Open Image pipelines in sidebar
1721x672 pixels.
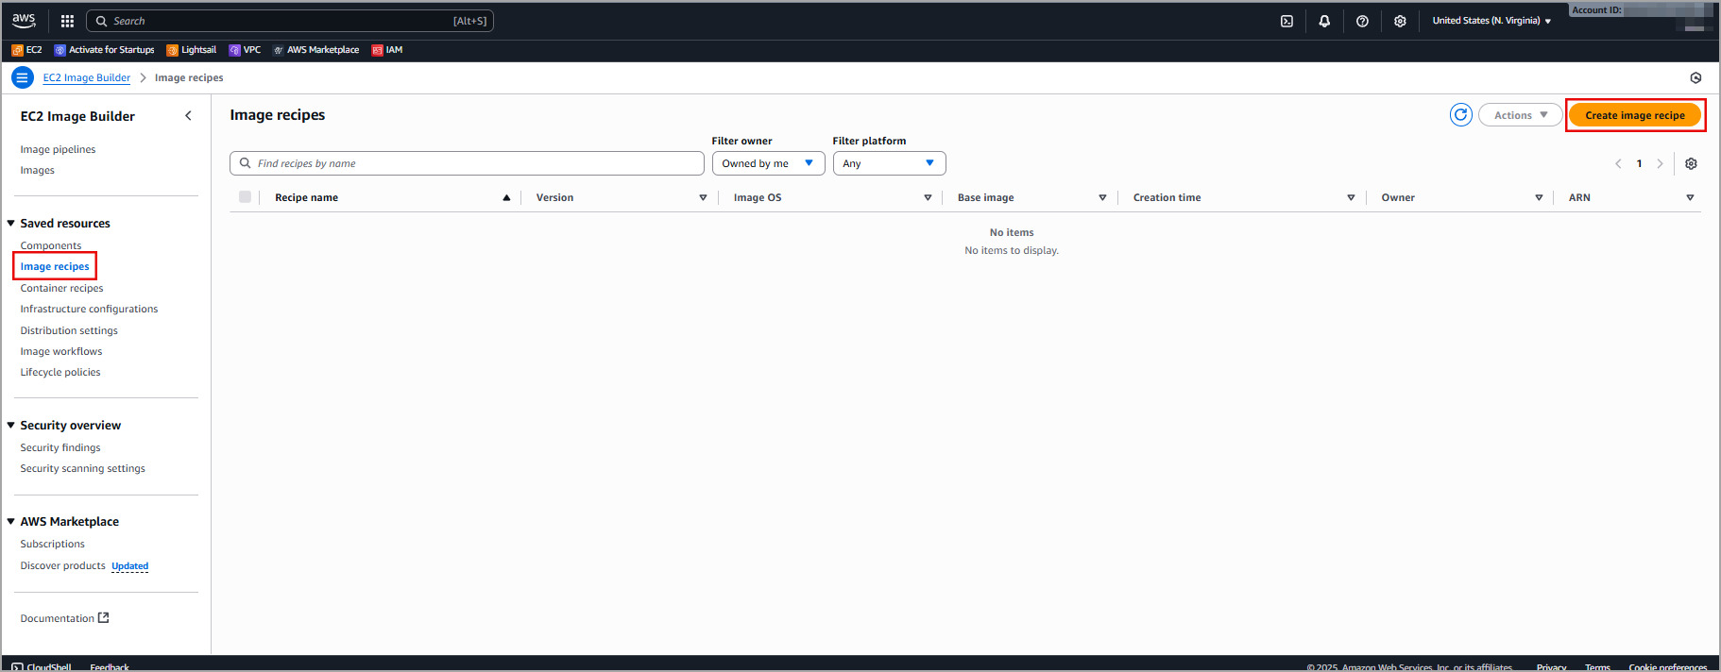(x=58, y=149)
